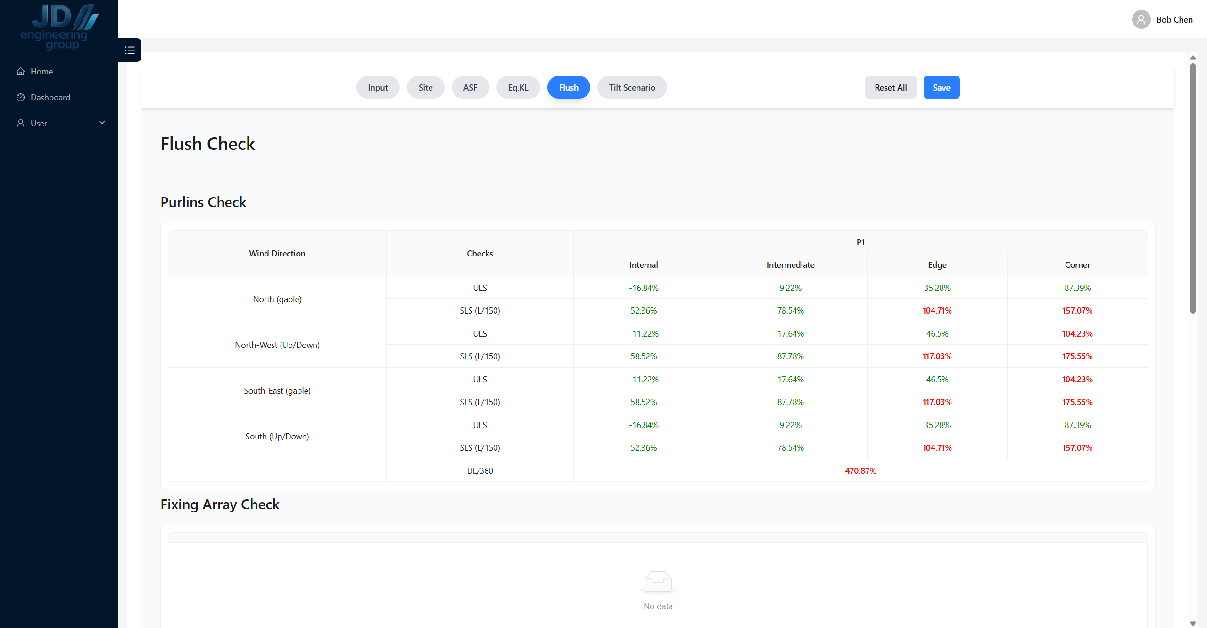Screen dimensions: 1207x628
Task: Select the North-West (Up/Down) row label
Action: click(x=277, y=345)
